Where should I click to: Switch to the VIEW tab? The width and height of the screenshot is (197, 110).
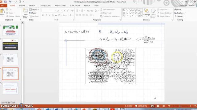[96, 5]
